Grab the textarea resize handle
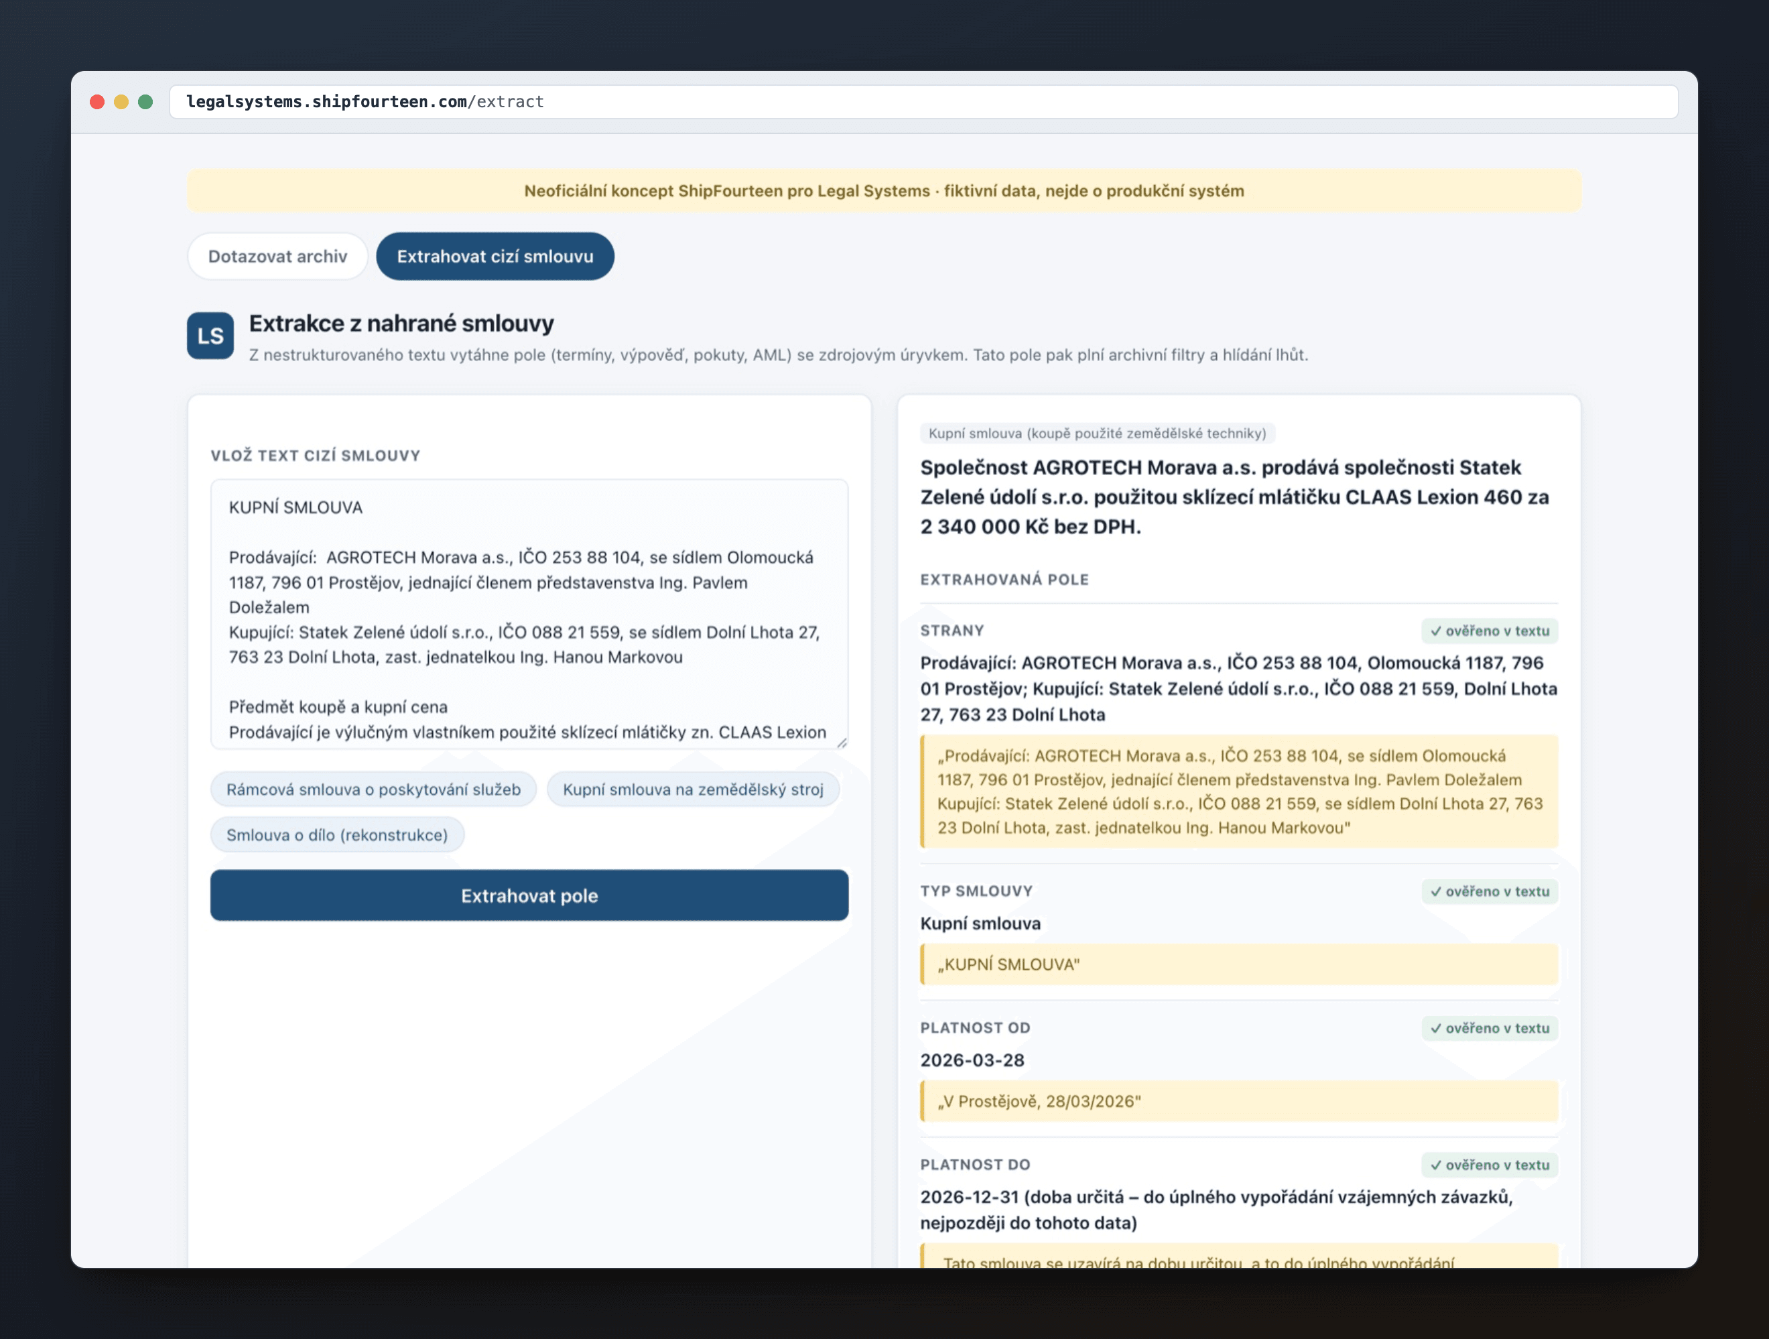The height and width of the screenshot is (1339, 1769). pos(842,743)
